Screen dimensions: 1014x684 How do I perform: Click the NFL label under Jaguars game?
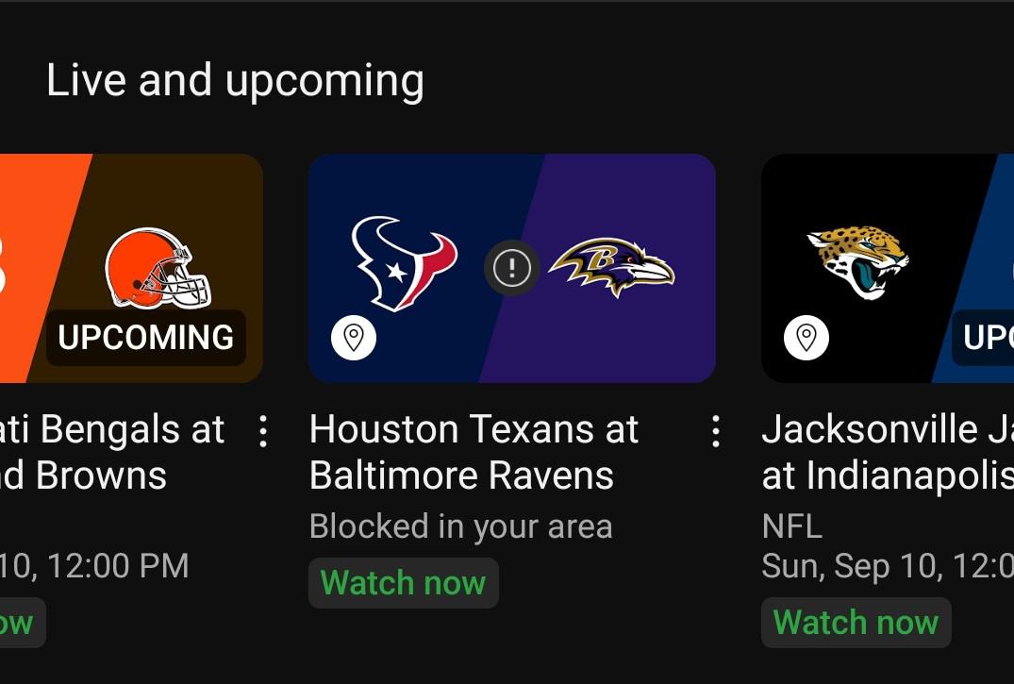(x=791, y=526)
